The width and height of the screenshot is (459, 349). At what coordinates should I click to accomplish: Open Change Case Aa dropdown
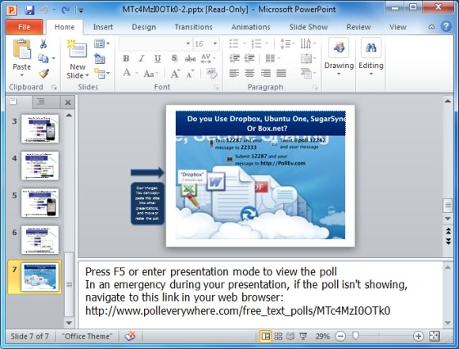(x=150, y=74)
